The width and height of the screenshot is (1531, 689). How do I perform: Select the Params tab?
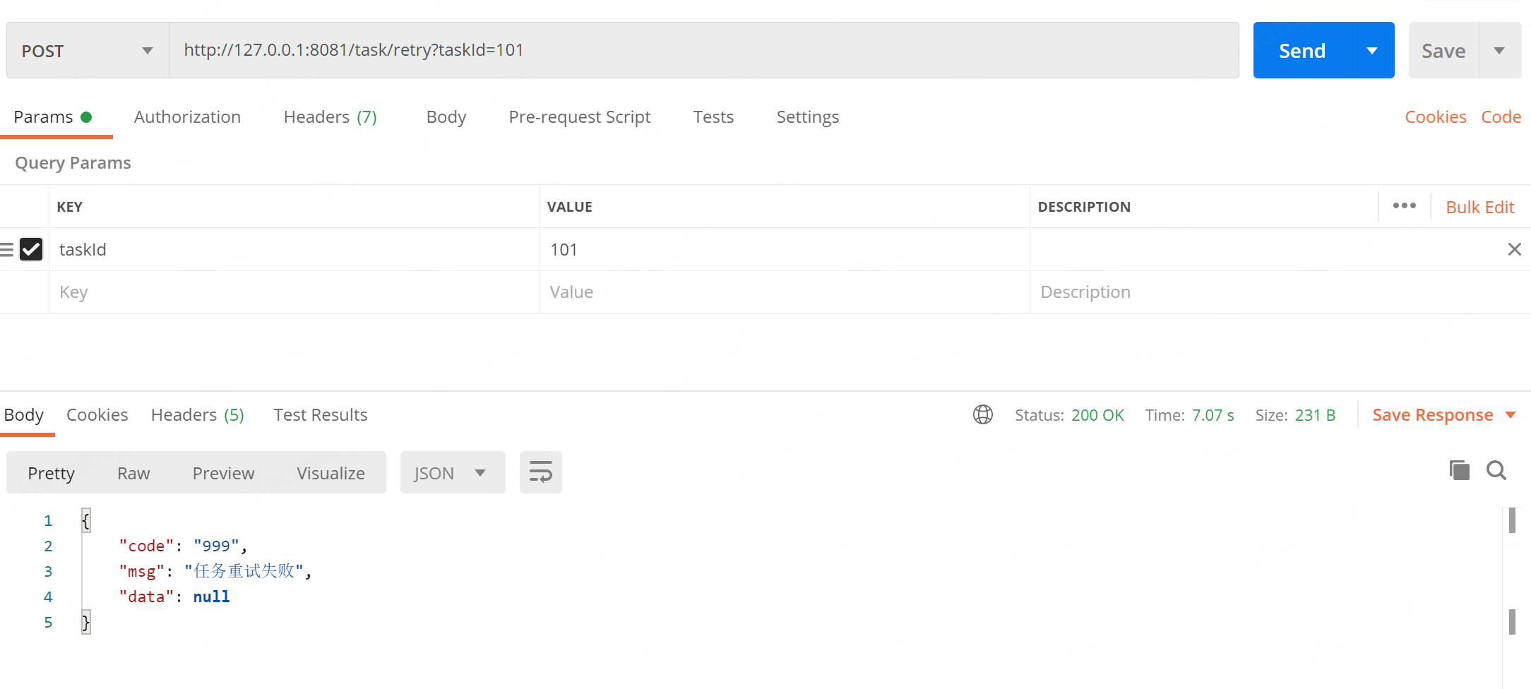coord(53,117)
